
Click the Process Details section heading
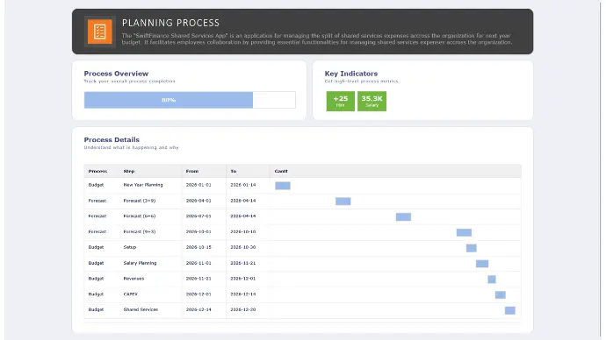pyautogui.click(x=112, y=140)
